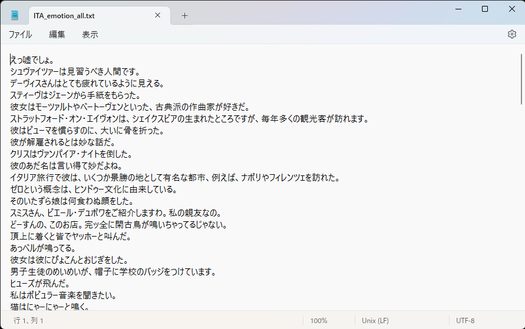Close the Notepad window

[x=511, y=9]
